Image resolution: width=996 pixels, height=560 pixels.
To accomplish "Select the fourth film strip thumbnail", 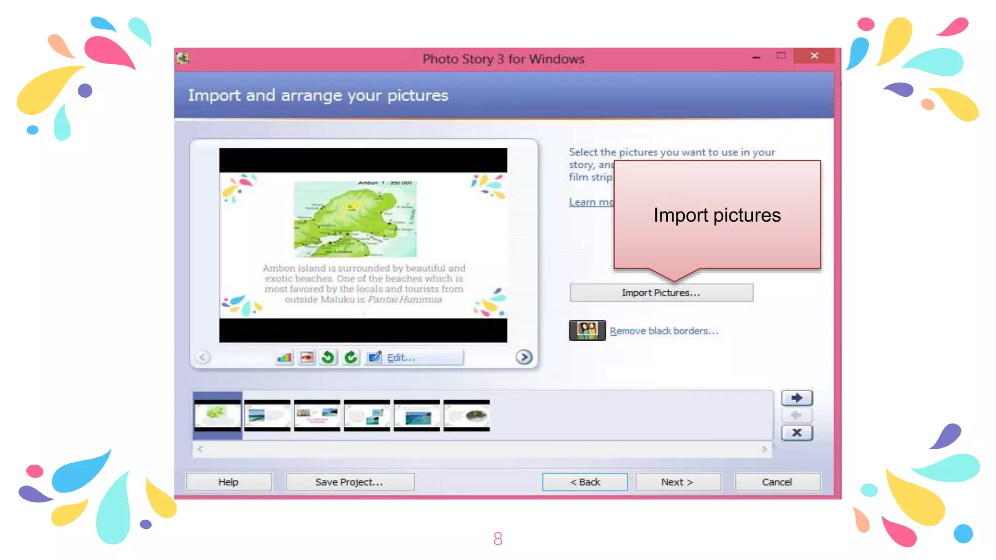I will point(367,416).
